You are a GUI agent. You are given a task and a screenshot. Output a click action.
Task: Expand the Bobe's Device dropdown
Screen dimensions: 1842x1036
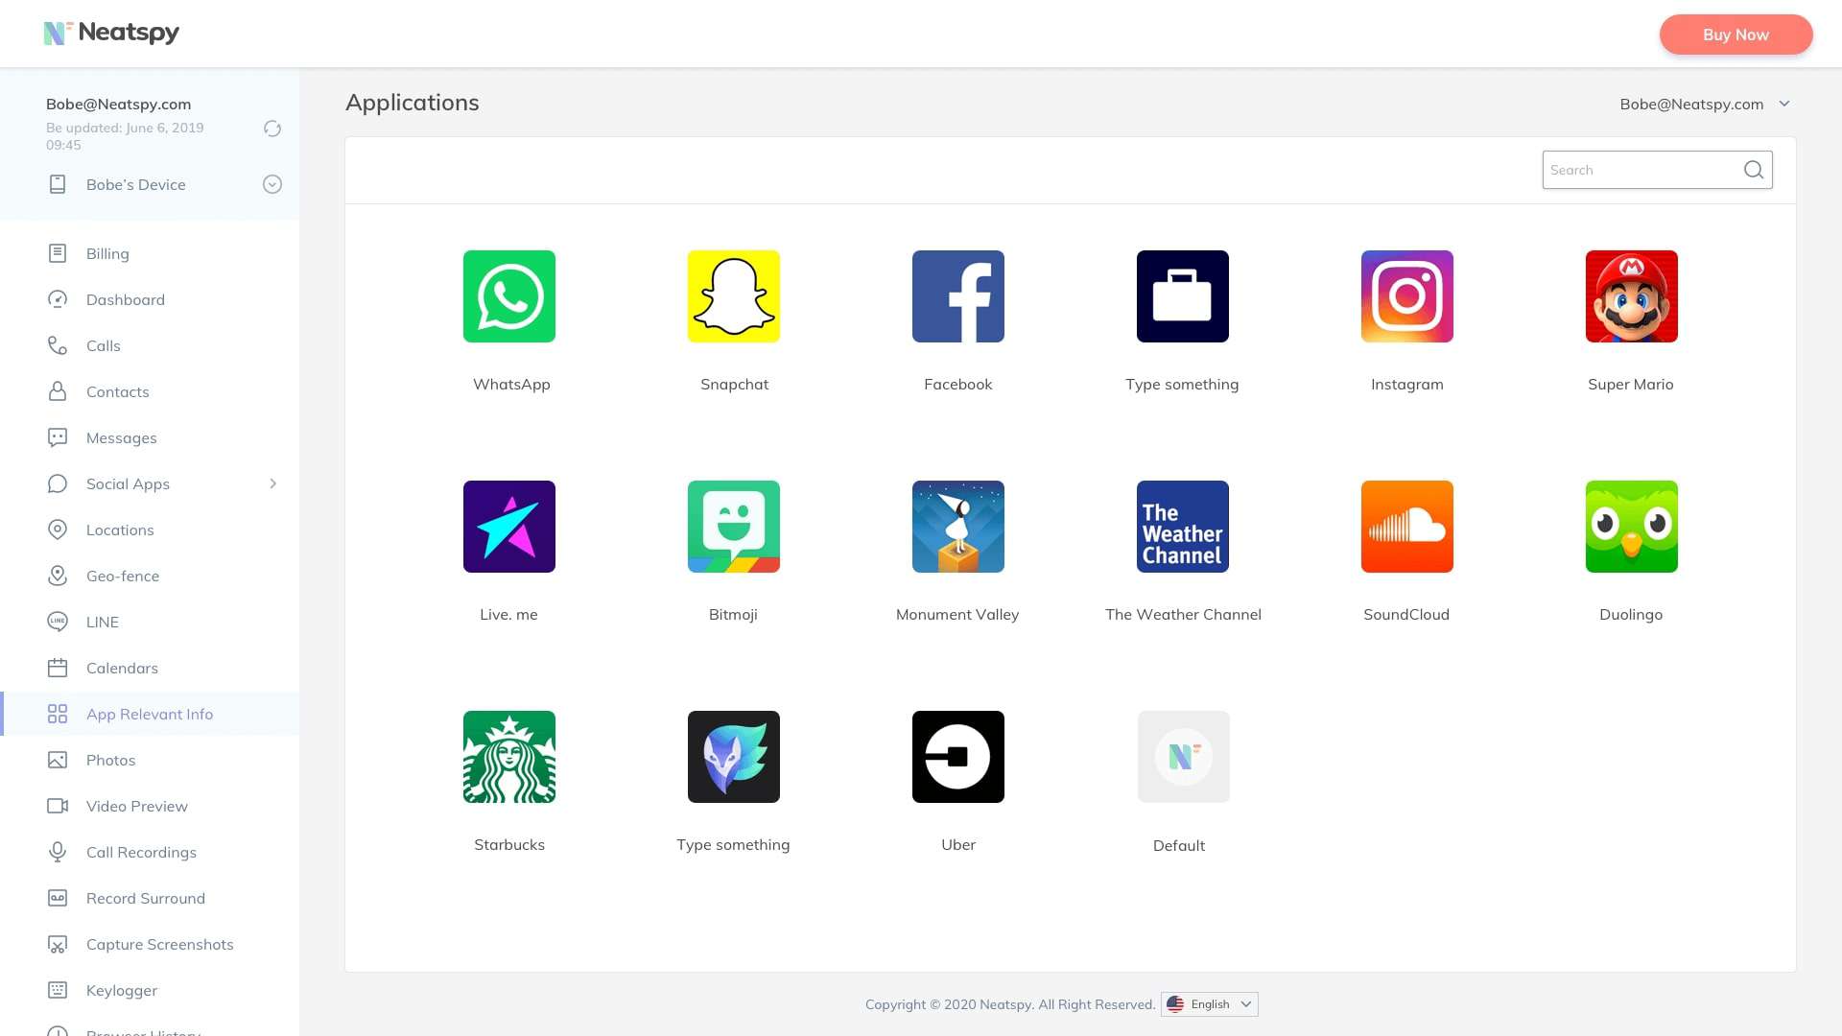[272, 184]
